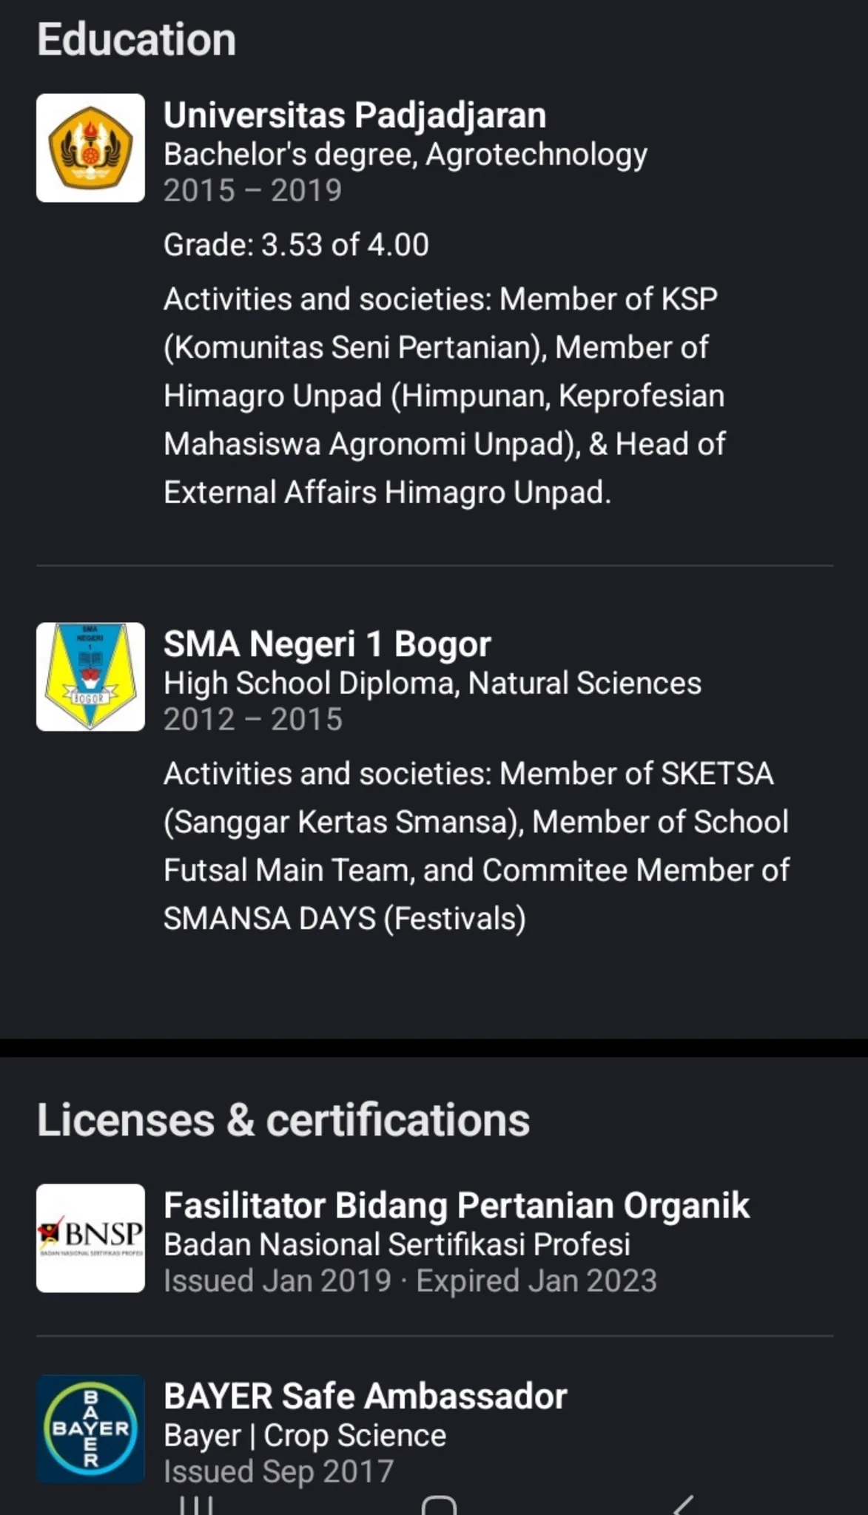Image resolution: width=868 pixels, height=1515 pixels.
Task: Open the SMA Negeri 1 Bogor entry
Action: click(x=327, y=644)
